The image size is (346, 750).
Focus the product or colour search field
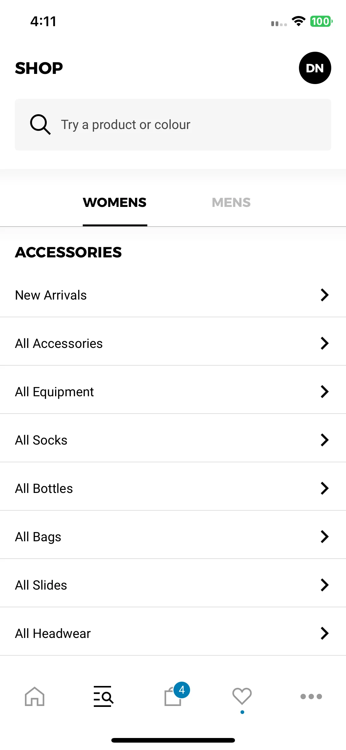pos(173,124)
